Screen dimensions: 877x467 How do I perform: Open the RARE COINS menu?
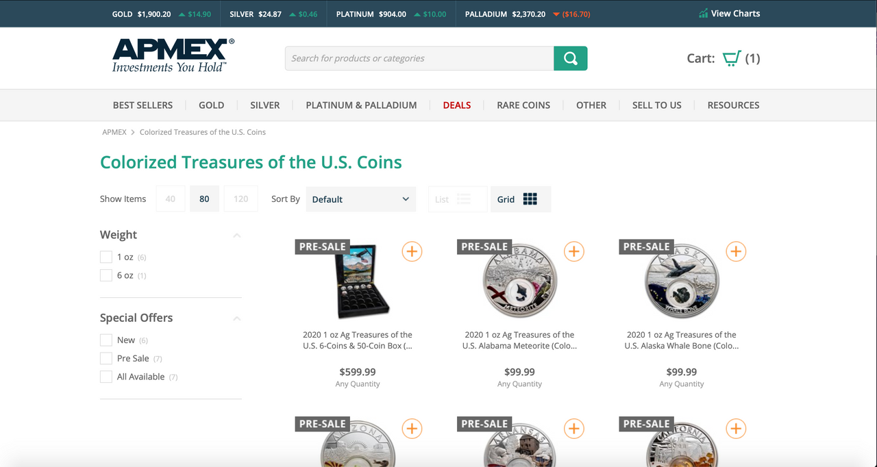(523, 105)
